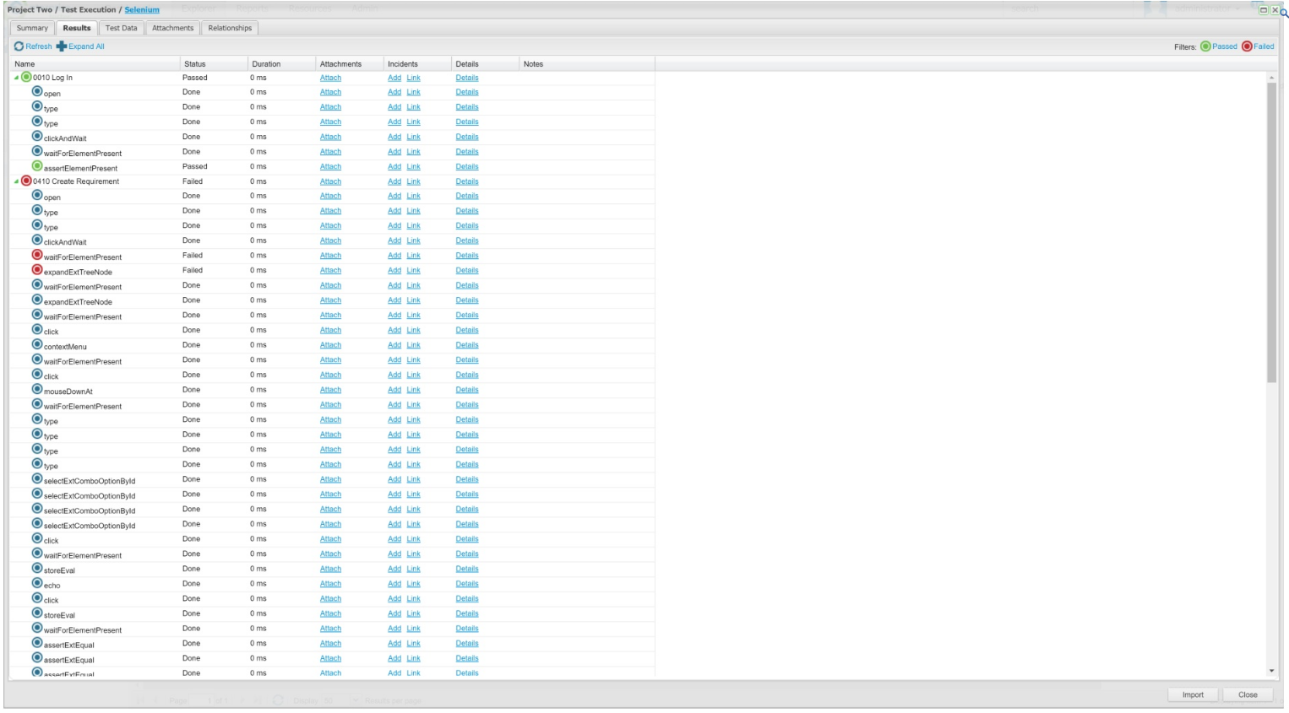Click the Expand All plus icon
1289x713 pixels.
61,46
